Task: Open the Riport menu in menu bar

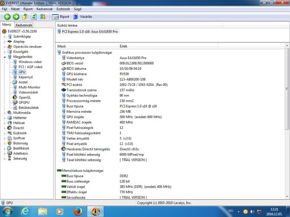Action: [x=28, y=9]
